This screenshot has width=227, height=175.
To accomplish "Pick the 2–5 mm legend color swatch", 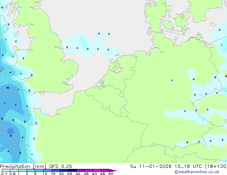I will pyautogui.click(x=31, y=170).
